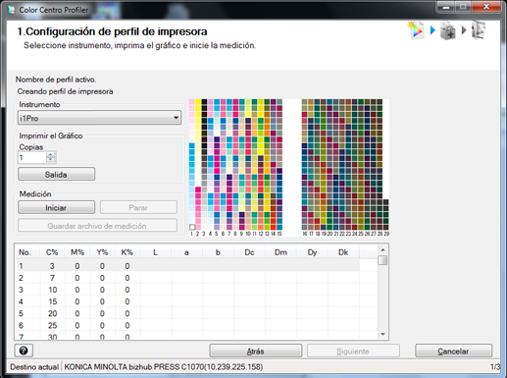507x378 pixels.
Task: Click the L column header
Action: pyautogui.click(x=156, y=252)
